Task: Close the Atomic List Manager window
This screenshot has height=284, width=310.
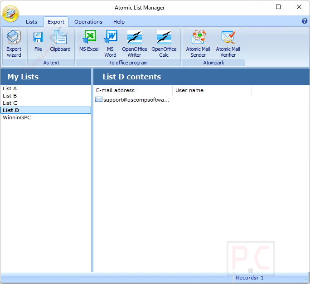Action: (x=299, y=7)
